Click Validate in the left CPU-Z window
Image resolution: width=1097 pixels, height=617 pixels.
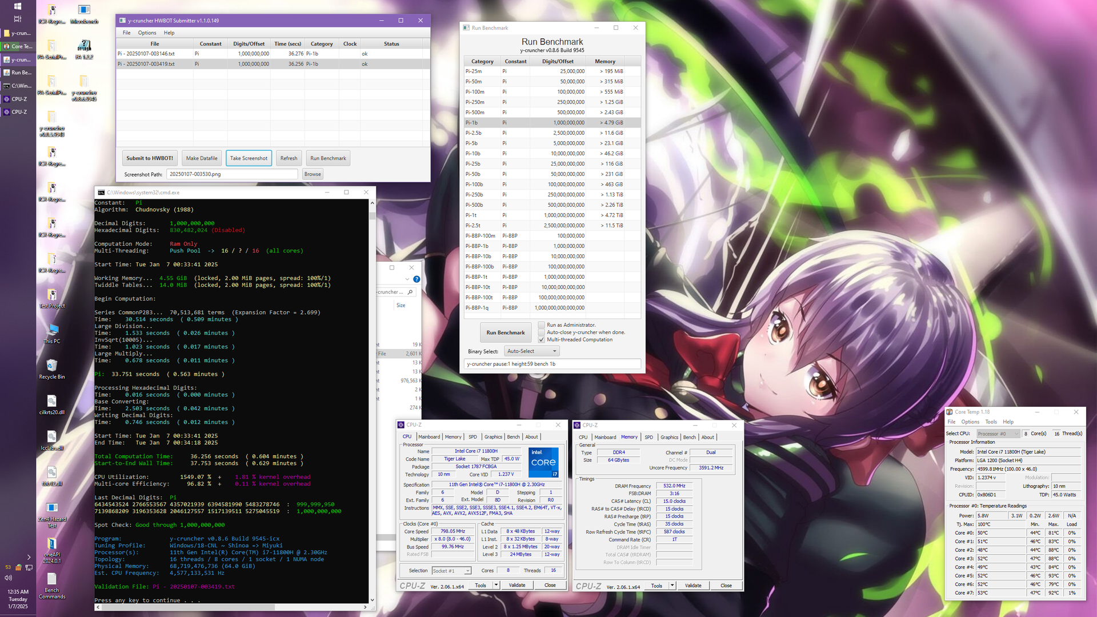517,585
